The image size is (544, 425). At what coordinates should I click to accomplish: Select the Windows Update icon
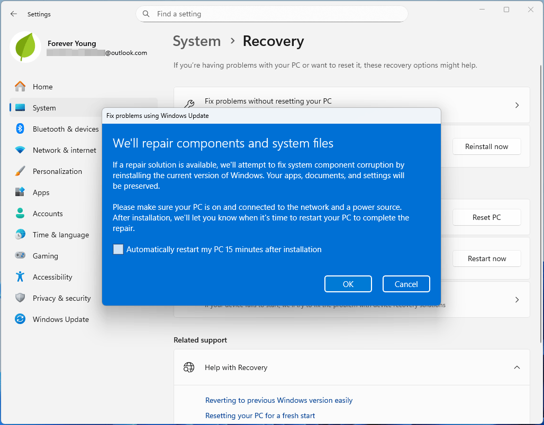[21, 319]
